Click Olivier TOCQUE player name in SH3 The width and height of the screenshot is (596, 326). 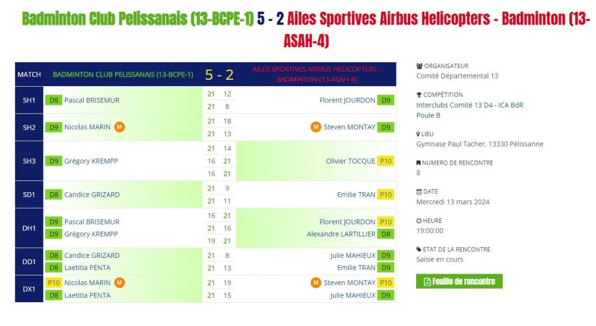pyautogui.click(x=350, y=161)
